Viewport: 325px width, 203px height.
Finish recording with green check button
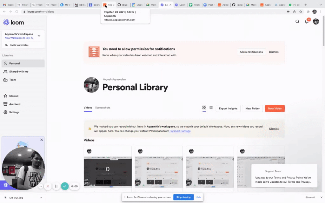pyautogui.click(x=65, y=186)
